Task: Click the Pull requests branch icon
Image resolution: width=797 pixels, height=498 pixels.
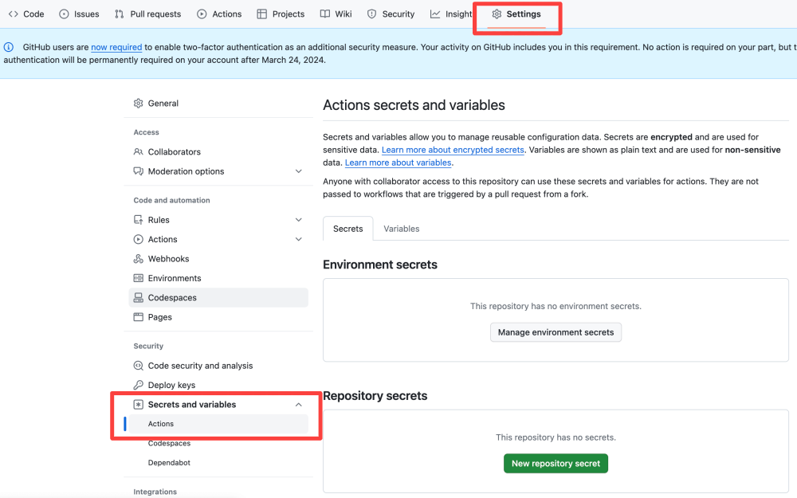Action: point(120,14)
